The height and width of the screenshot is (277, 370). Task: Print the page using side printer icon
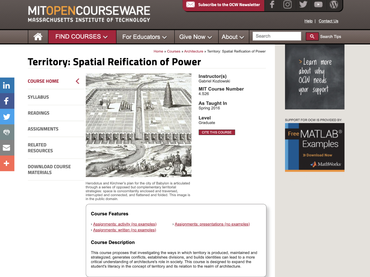[x=7, y=132]
